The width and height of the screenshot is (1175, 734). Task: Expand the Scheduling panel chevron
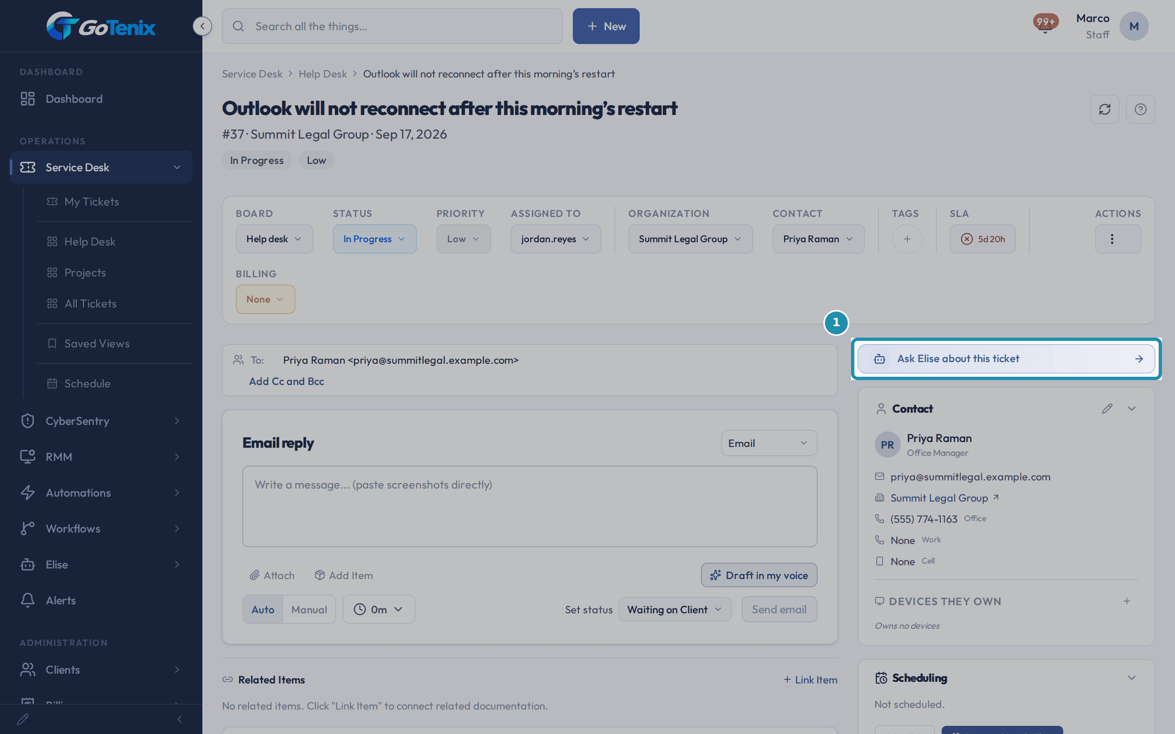coord(1131,678)
